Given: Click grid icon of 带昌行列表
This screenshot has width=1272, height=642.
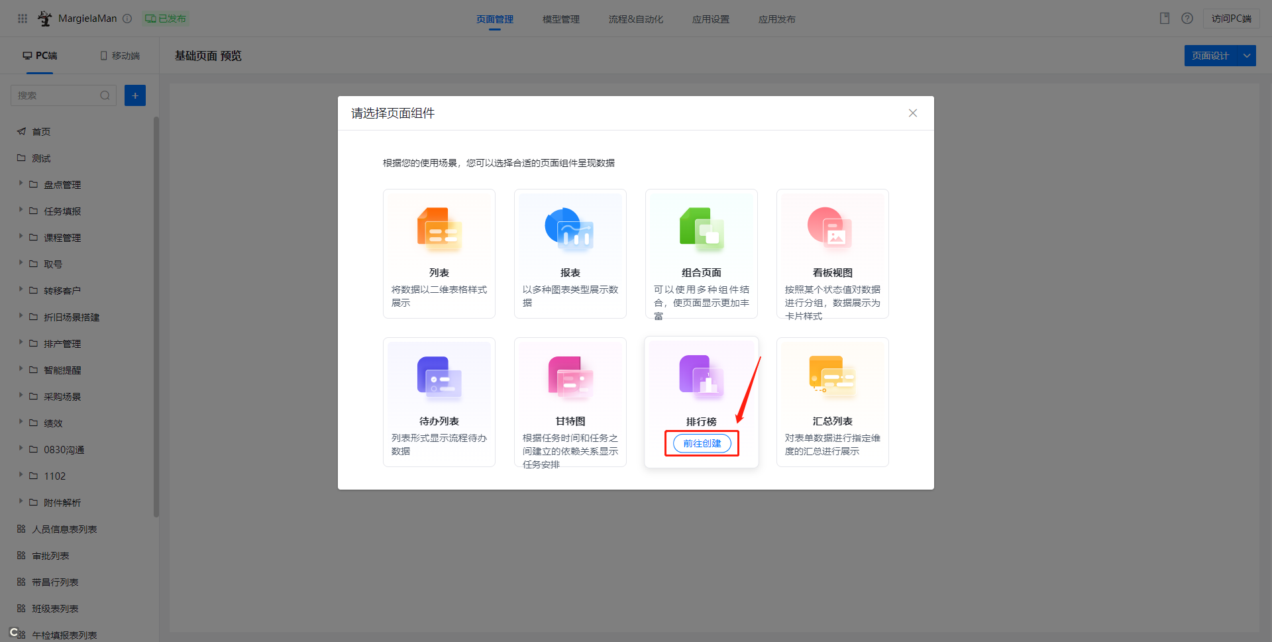Looking at the screenshot, I should point(21,582).
